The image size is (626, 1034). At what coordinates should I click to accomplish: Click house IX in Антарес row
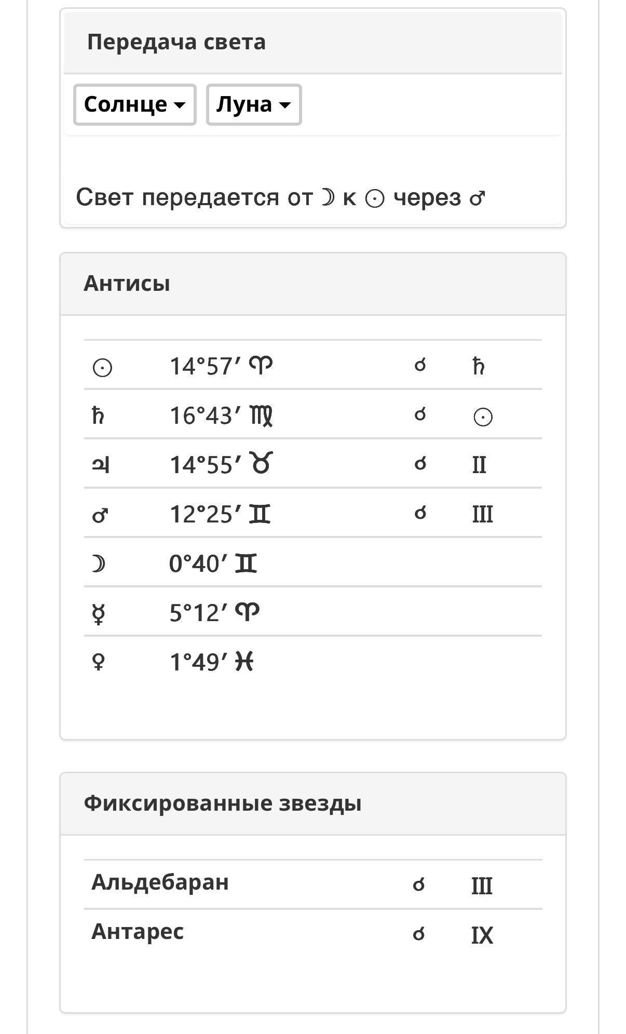pyautogui.click(x=482, y=935)
